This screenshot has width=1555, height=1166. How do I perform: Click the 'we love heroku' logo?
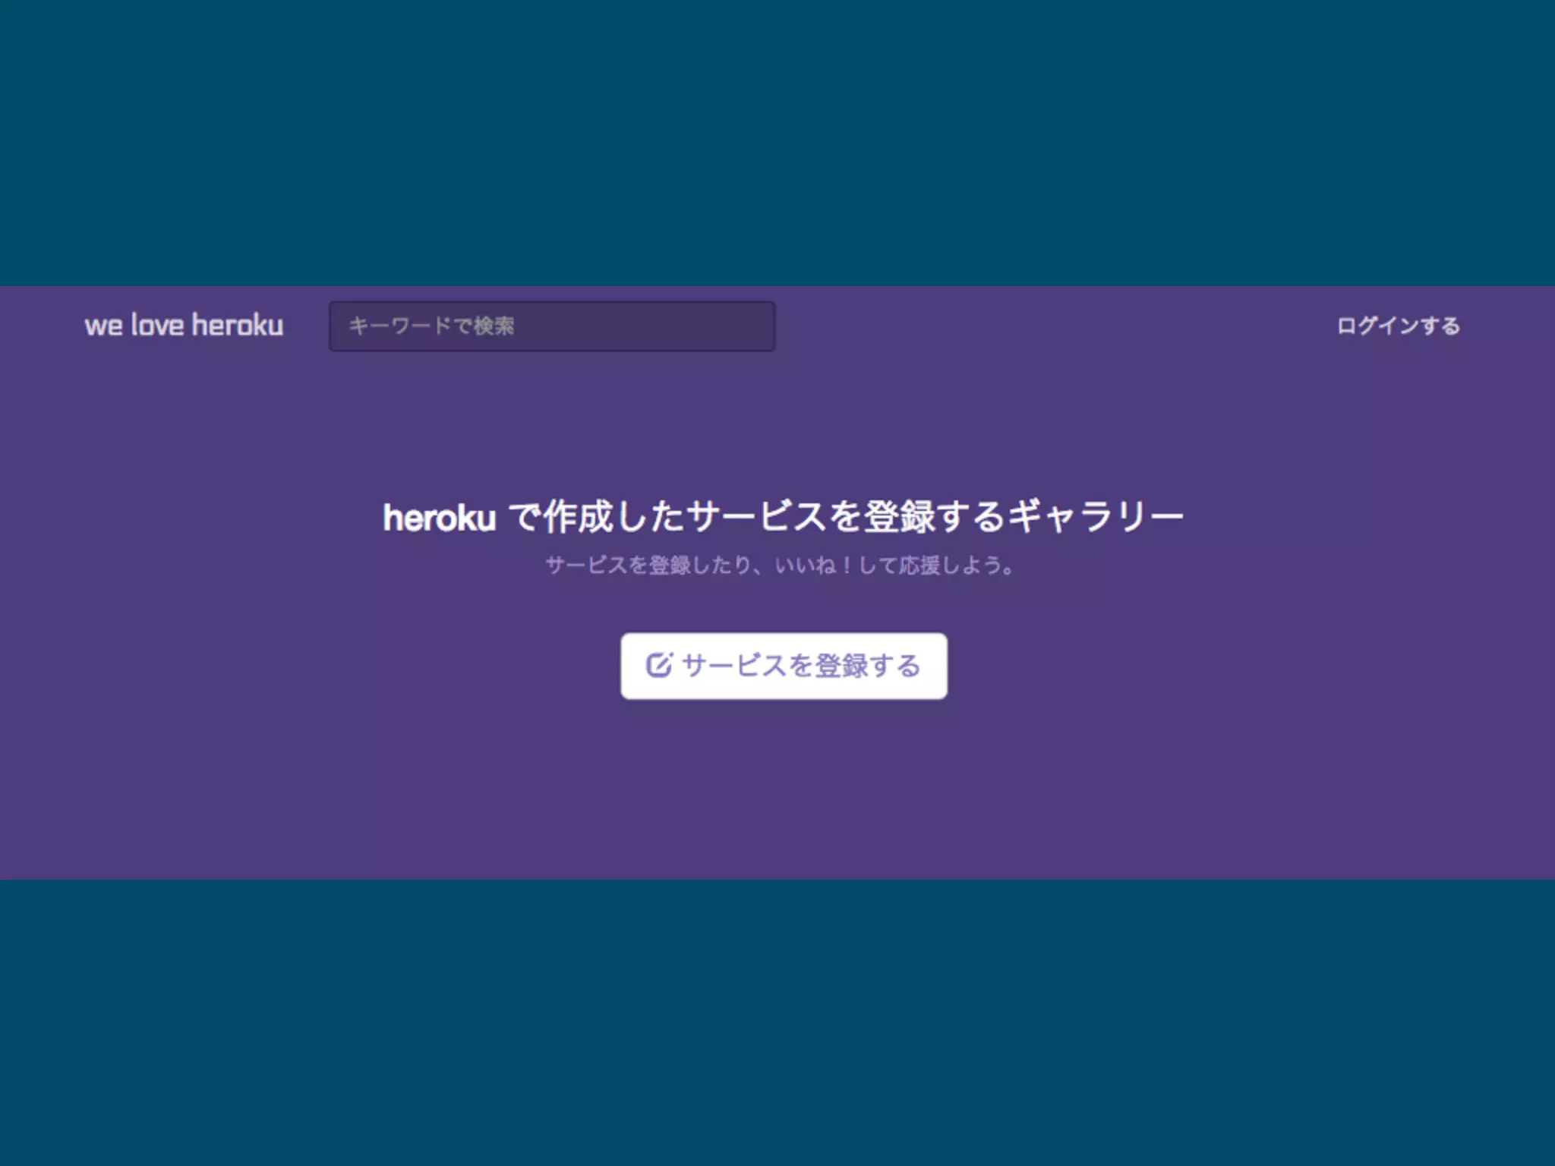pos(184,326)
